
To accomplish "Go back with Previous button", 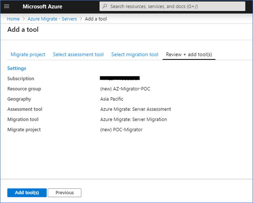I will (x=65, y=192).
